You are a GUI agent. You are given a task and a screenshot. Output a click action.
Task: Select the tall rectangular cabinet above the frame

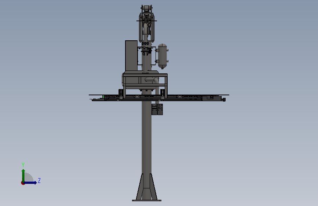pyautogui.click(x=131, y=56)
